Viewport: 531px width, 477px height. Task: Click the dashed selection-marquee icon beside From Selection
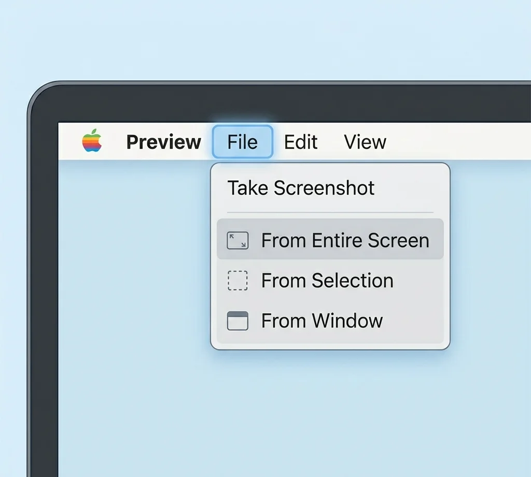pyautogui.click(x=237, y=280)
